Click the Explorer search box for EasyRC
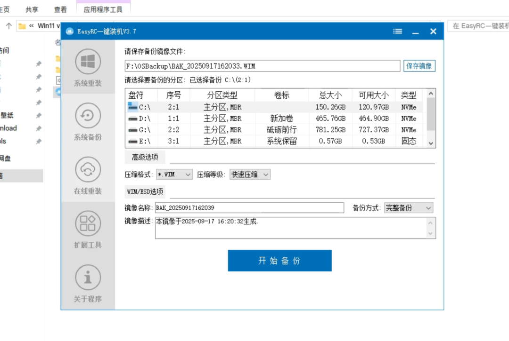The width and height of the screenshot is (509, 341). [478, 25]
